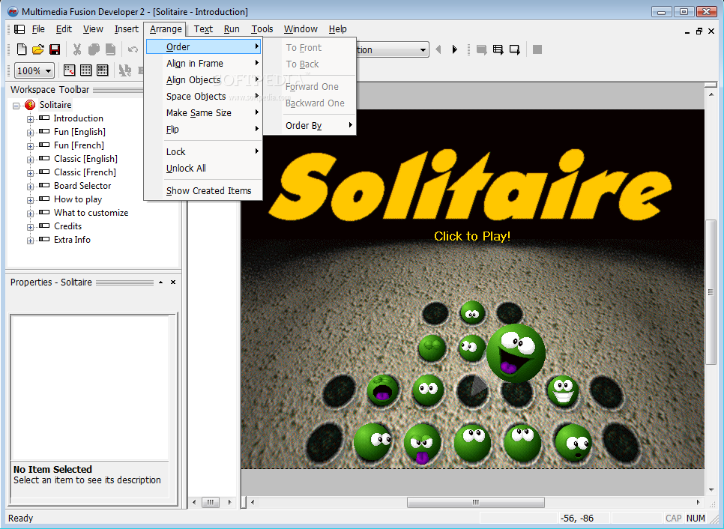Click the grey Stop square icon
Image resolution: width=724 pixels, height=529 pixels.
pos(537,49)
